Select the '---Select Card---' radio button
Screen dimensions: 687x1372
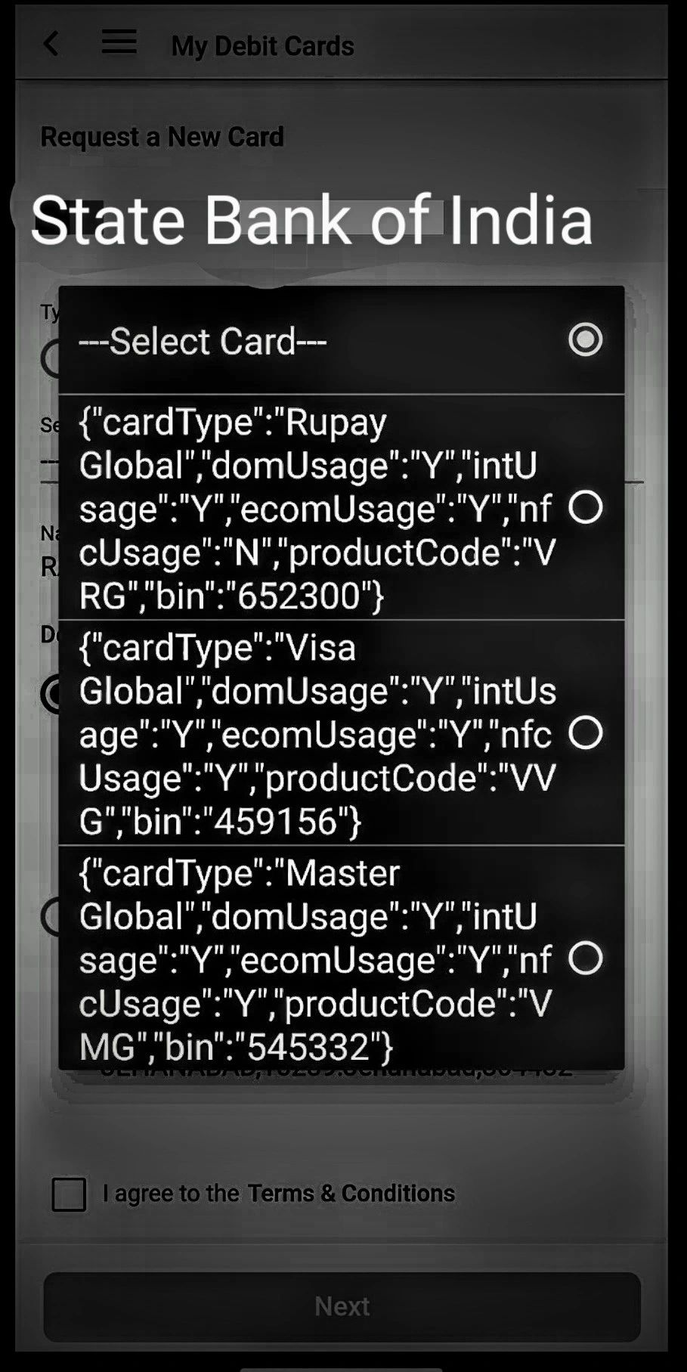pyautogui.click(x=586, y=339)
